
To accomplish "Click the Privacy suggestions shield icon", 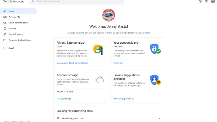I will coord(155,80).
